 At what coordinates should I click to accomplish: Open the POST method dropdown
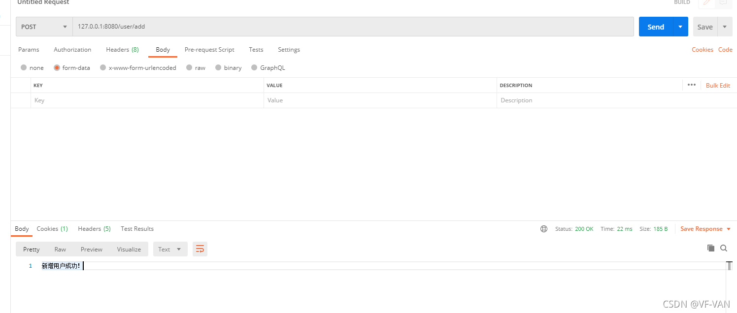(44, 27)
